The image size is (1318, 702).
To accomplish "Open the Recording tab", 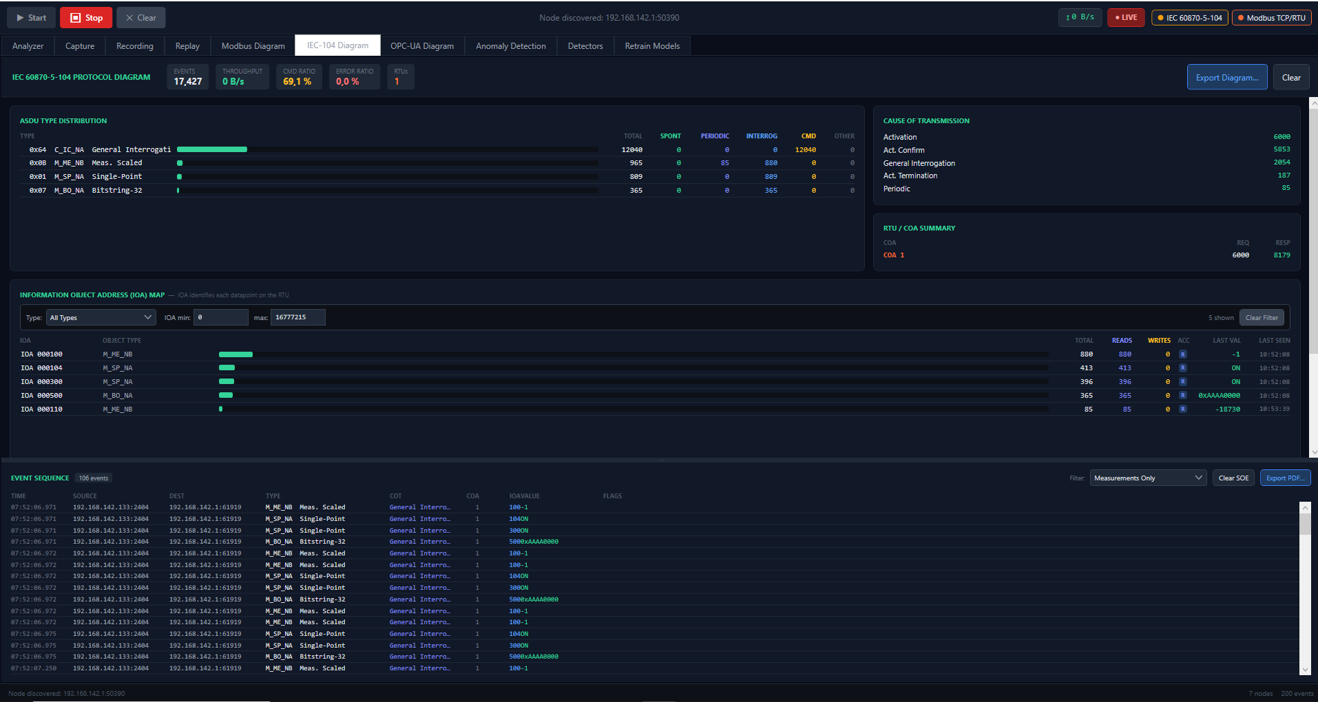I will point(135,46).
